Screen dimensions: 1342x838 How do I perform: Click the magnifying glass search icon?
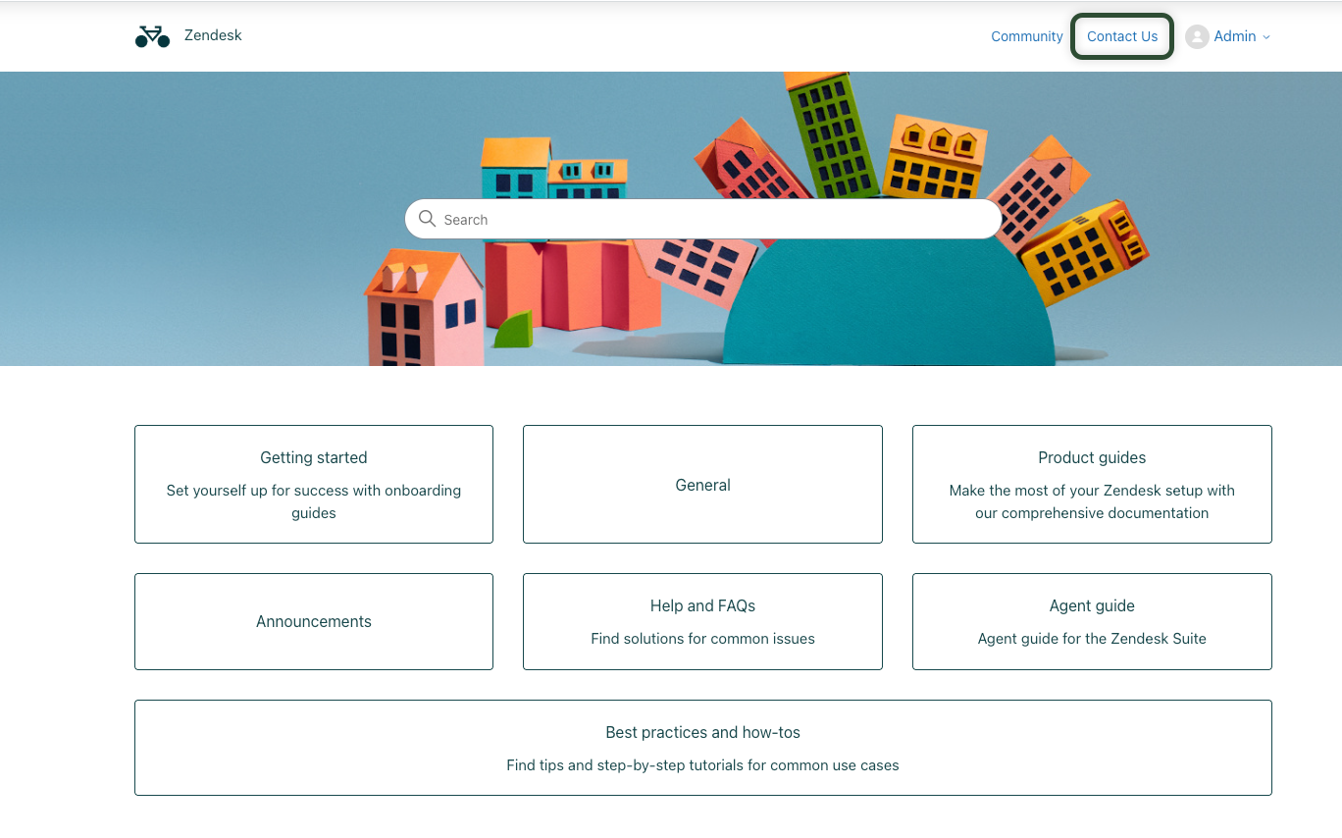[427, 219]
